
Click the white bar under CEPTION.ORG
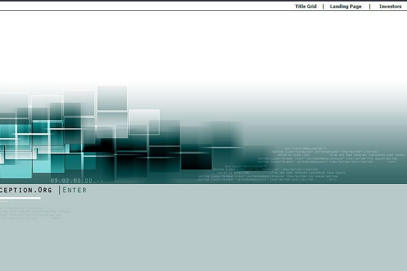click(x=20, y=198)
